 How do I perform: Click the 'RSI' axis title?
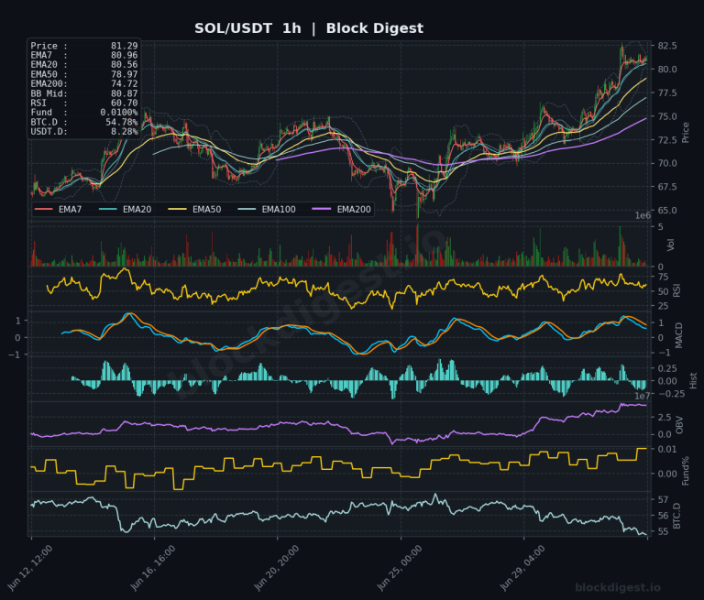676,290
